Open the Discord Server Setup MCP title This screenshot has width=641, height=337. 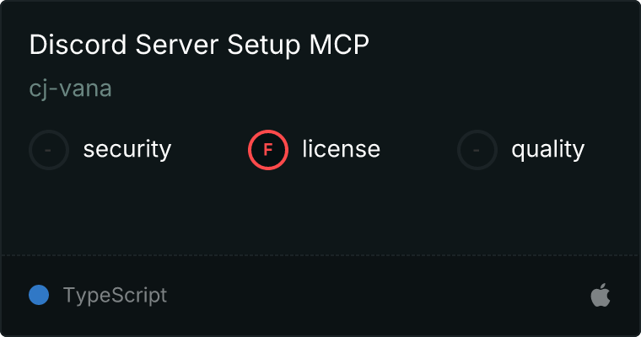pos(199,45)
